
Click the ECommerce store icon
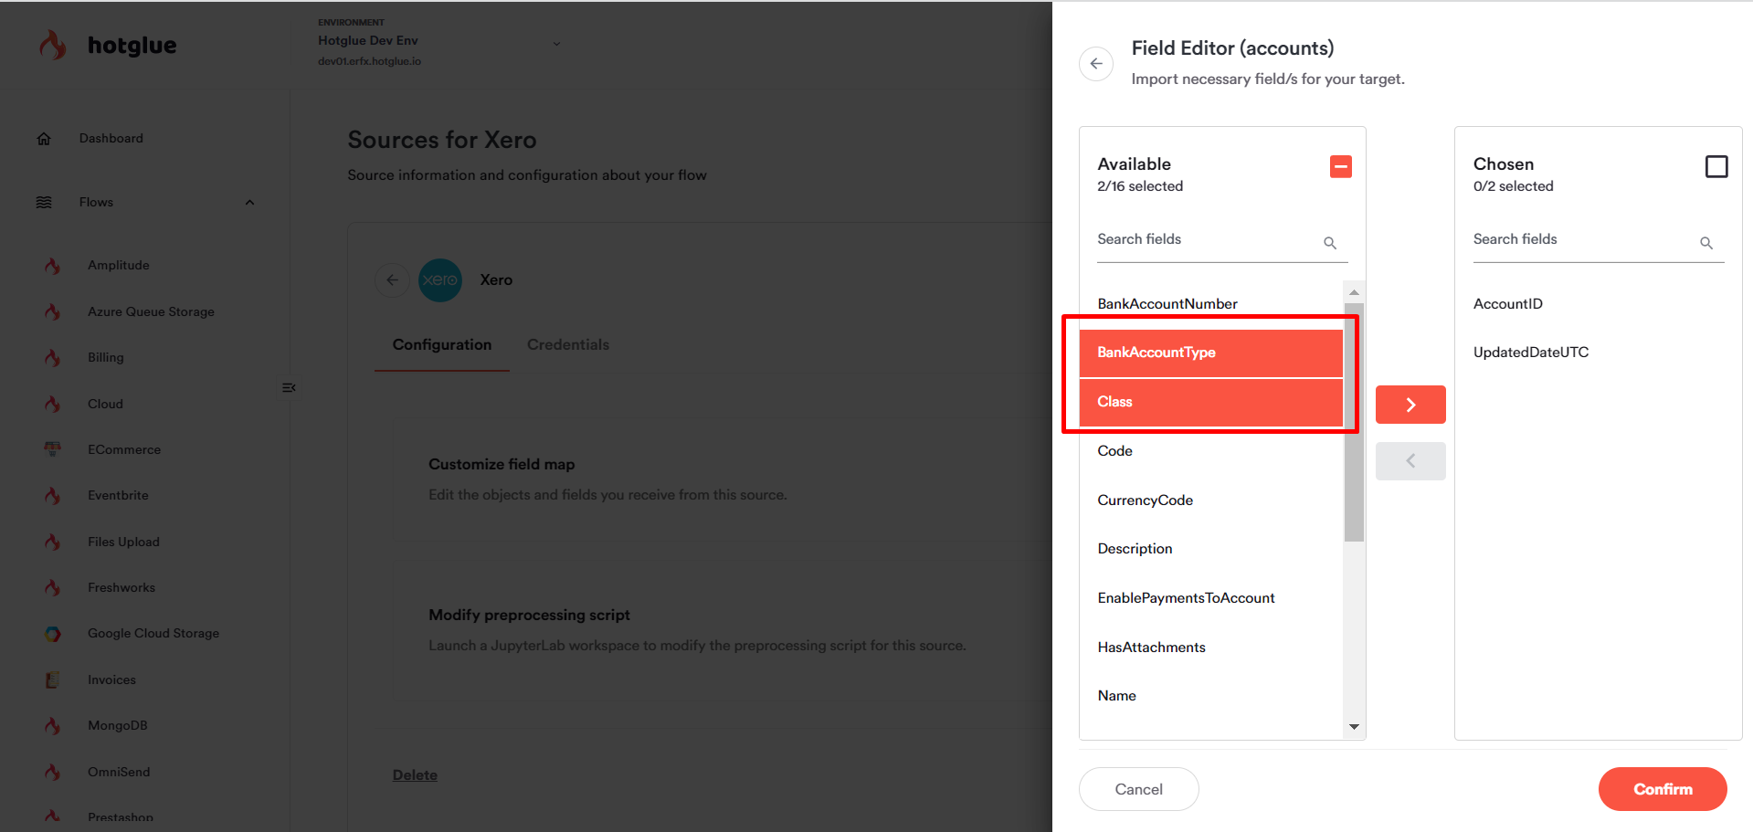click(53, 449)
